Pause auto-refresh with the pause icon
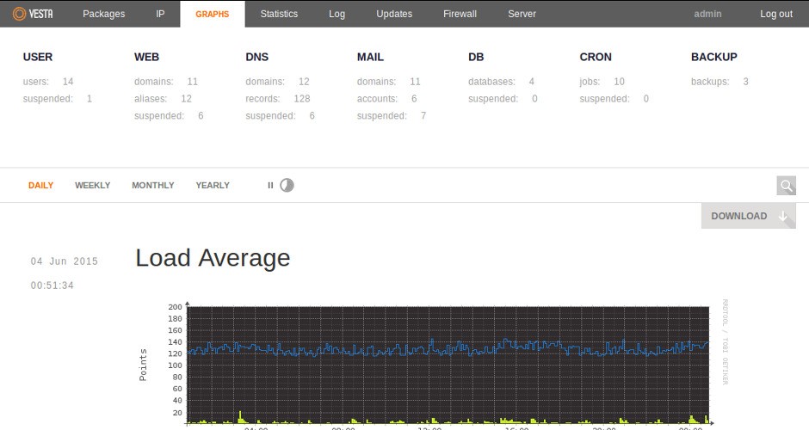This screenshot has width=809, height=430. click(x=270, y=185)
